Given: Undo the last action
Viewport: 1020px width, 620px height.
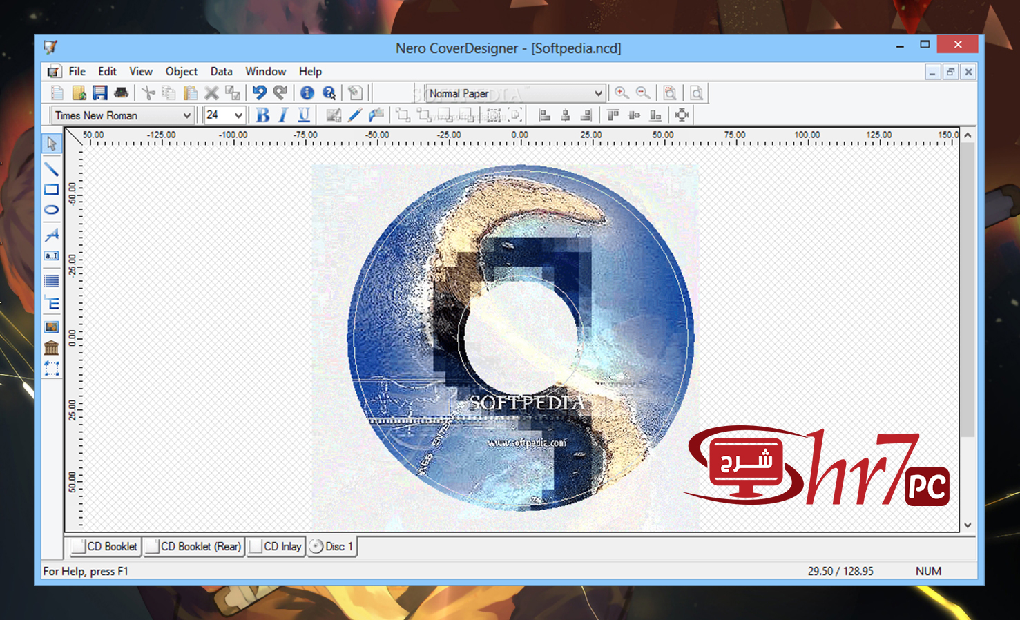Looking at the screenshot, I should [259, 93].
